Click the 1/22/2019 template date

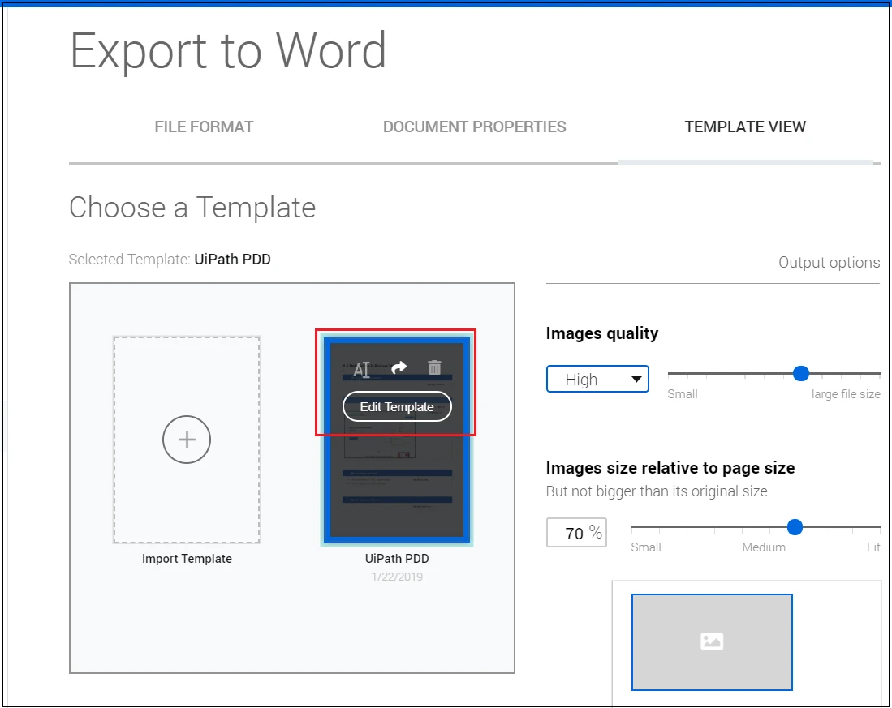tap(397, 577)
